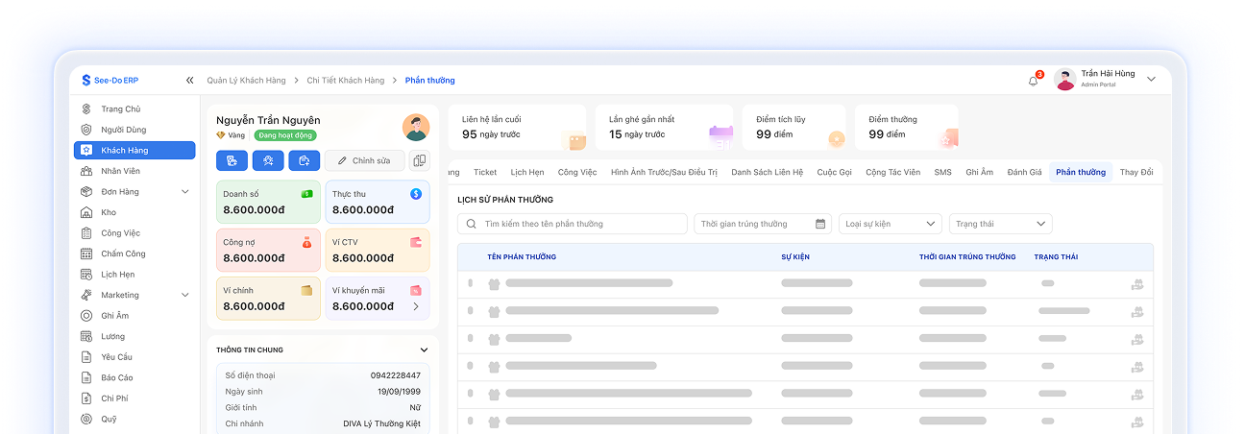Switch to the SMS tab
Image resolution: width=1245 pixels, height=434 pixels.
pos(942,172)
